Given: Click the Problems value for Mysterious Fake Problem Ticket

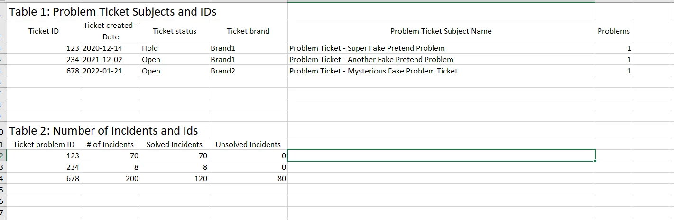Looking at the screenshot, I should (x=614, y=71).
